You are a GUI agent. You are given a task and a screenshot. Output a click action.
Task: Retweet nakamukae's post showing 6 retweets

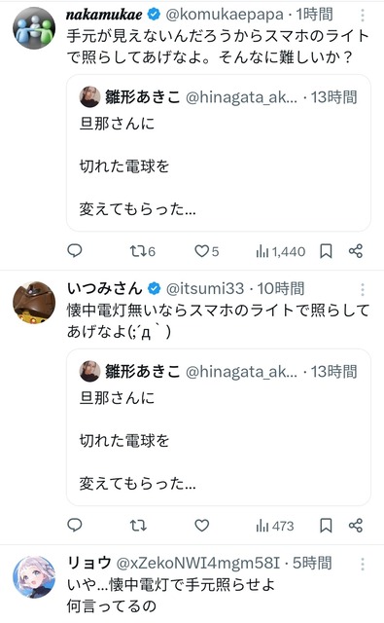point(142,251)
